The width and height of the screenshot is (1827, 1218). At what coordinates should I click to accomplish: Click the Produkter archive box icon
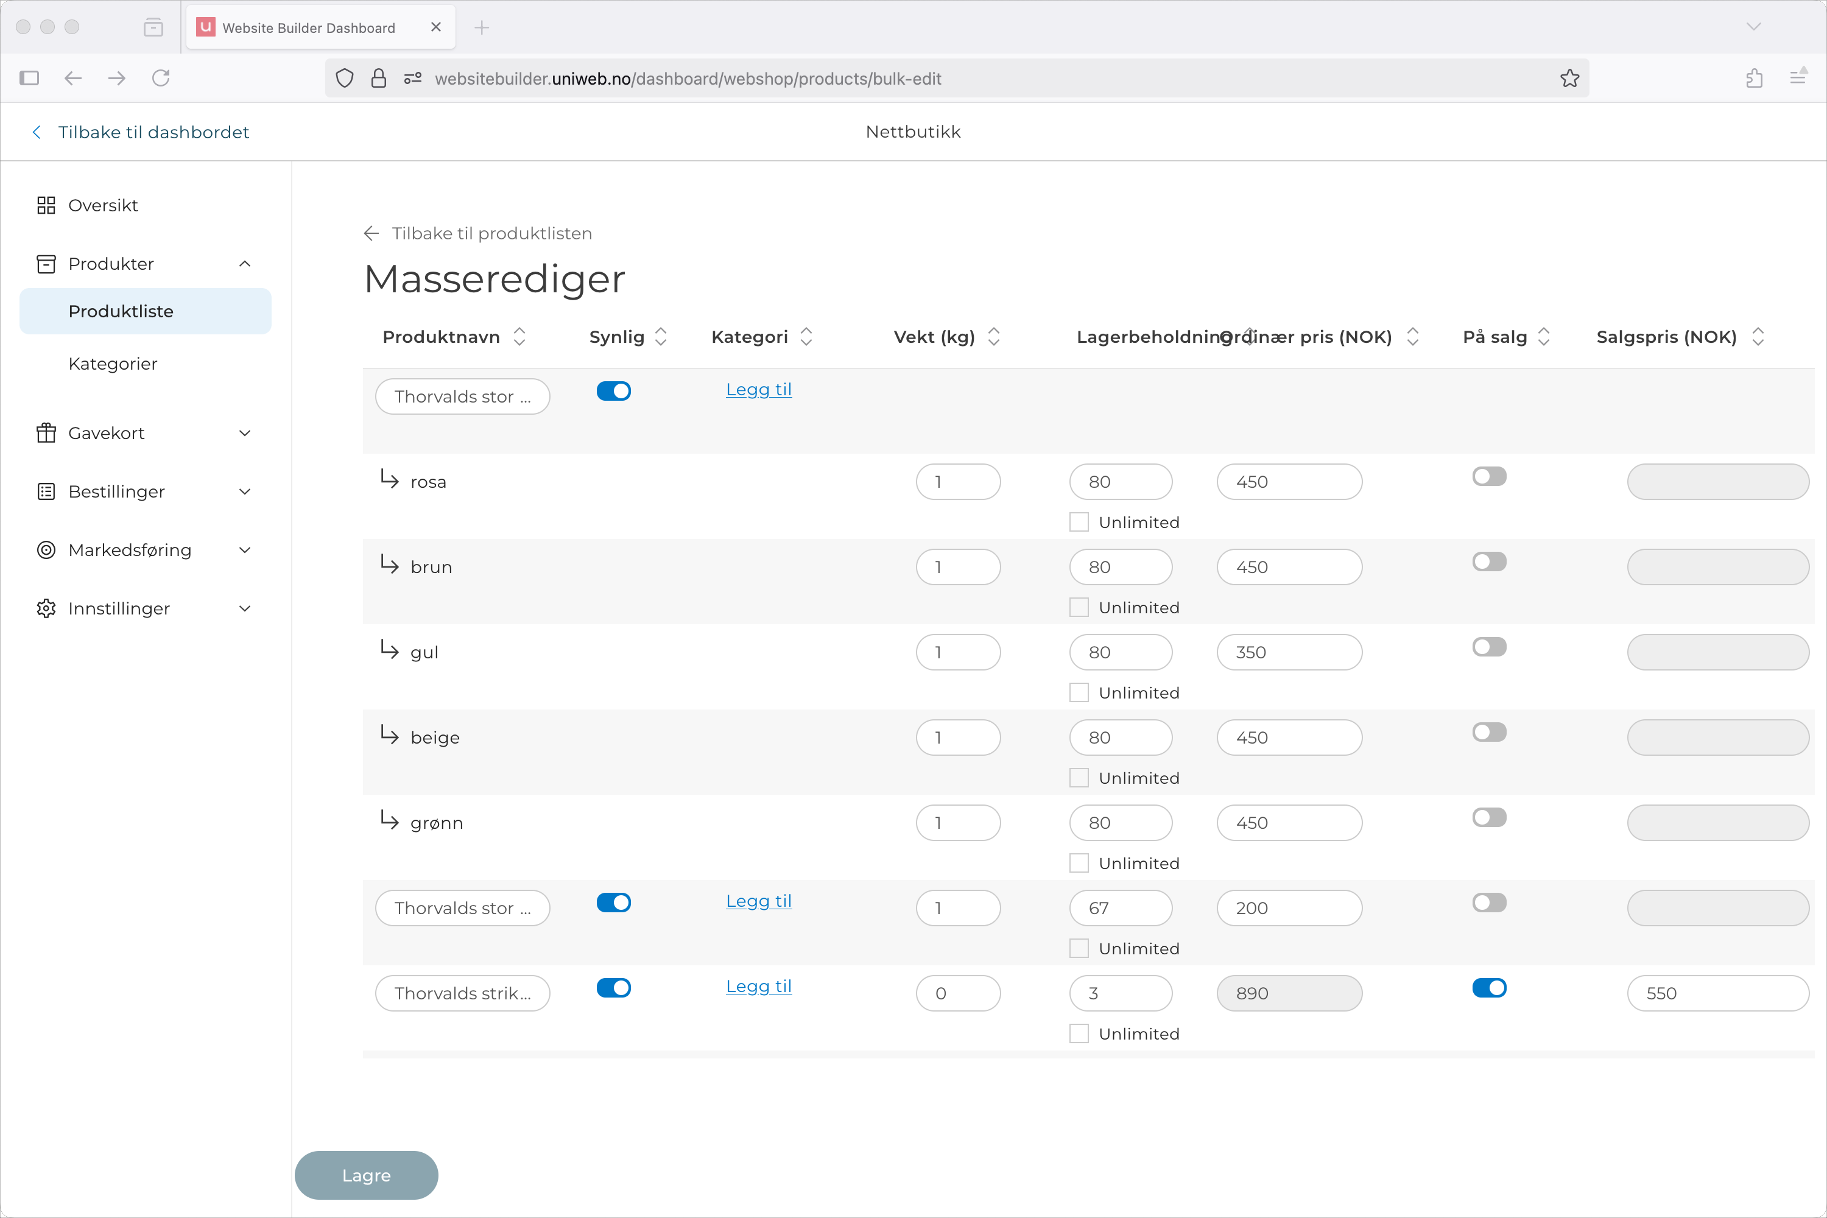click(x=46, y=264)
